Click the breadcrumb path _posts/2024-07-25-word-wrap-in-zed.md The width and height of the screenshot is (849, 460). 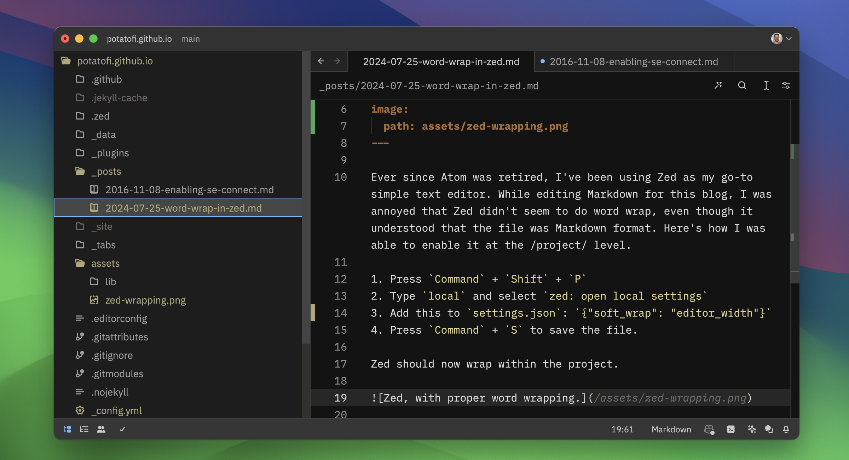tap(429, 86)
